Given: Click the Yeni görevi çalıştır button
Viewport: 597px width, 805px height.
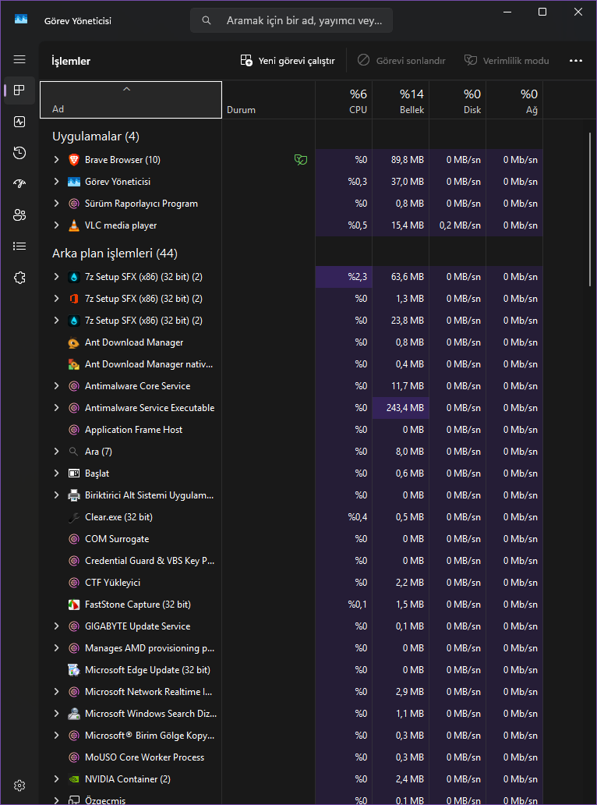Looking at the screenshot, I should (x=288, y=61).
